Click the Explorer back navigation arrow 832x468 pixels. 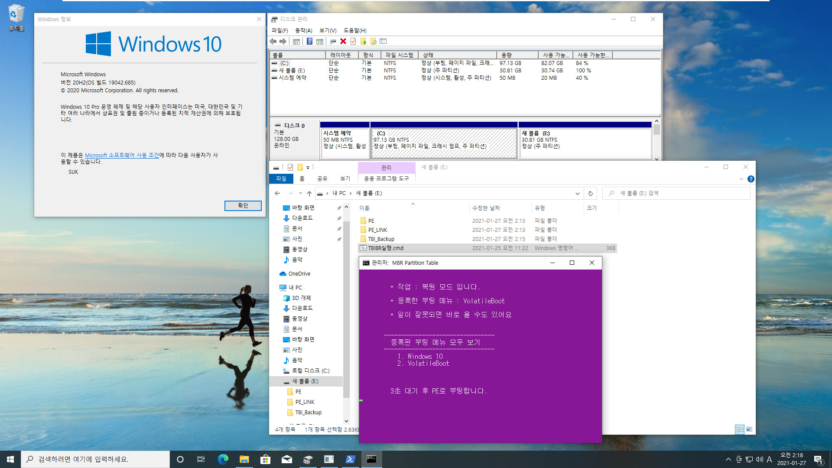[x=277, y=193]
